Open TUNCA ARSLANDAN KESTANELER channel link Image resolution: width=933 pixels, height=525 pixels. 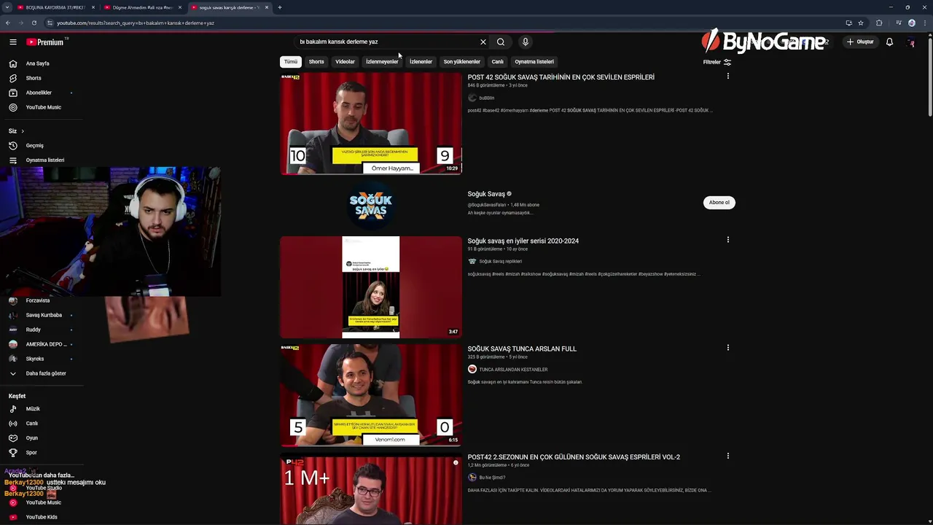pos(513,370)
